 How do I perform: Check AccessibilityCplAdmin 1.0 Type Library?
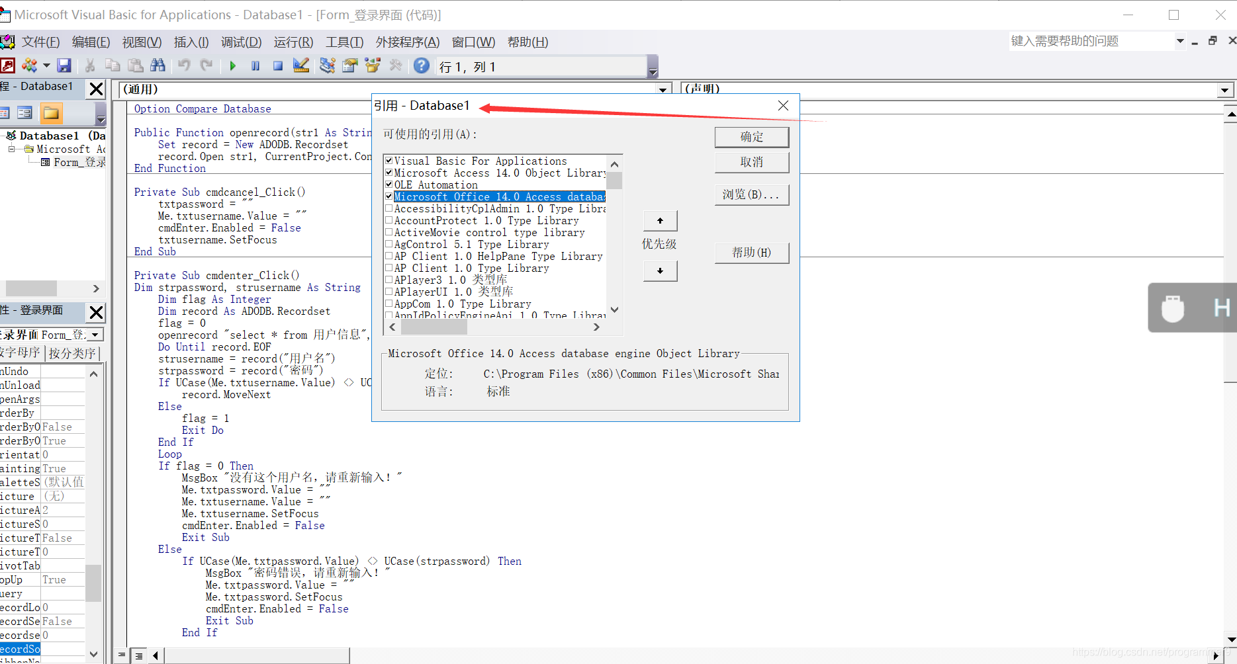click(389, 208)
